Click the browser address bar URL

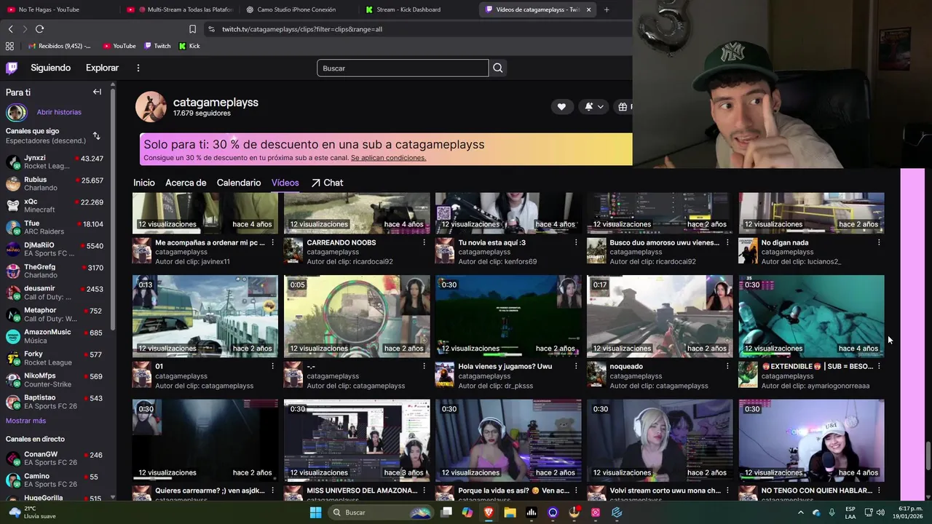[x=302, y=29]
